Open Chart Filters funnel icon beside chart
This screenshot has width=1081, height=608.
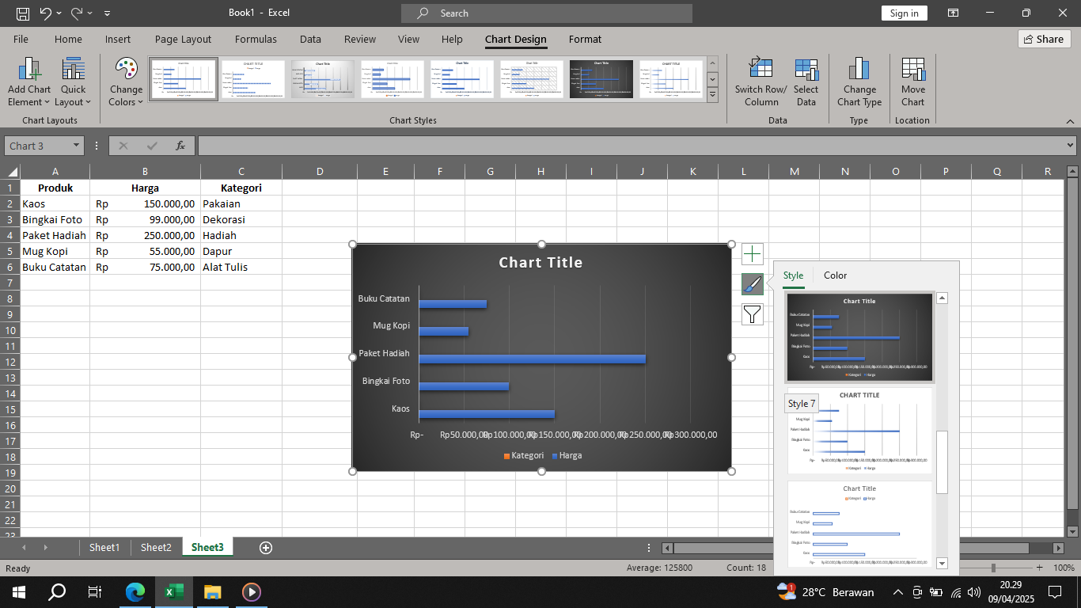(x=752, y=314)
